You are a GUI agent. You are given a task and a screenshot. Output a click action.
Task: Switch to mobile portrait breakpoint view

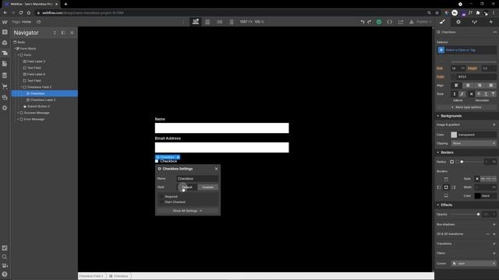pyautogui.click(x=232, y=22)
